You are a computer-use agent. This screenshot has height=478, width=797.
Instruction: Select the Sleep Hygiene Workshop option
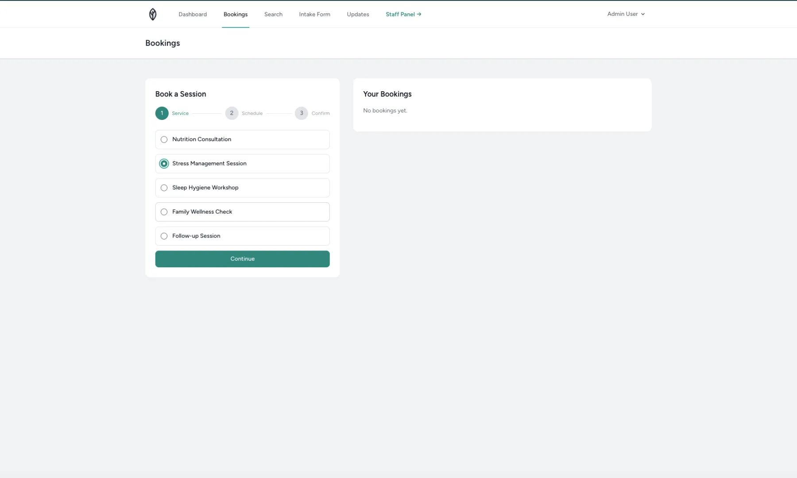point(164,188)
